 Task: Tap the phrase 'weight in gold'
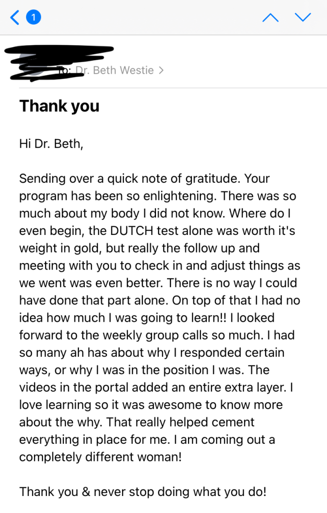(60, 248)
